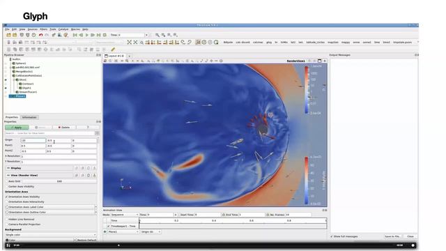Click the Undo red arrow icon
Viewport: 446px width, 251px height.
(x=40, y=35)
